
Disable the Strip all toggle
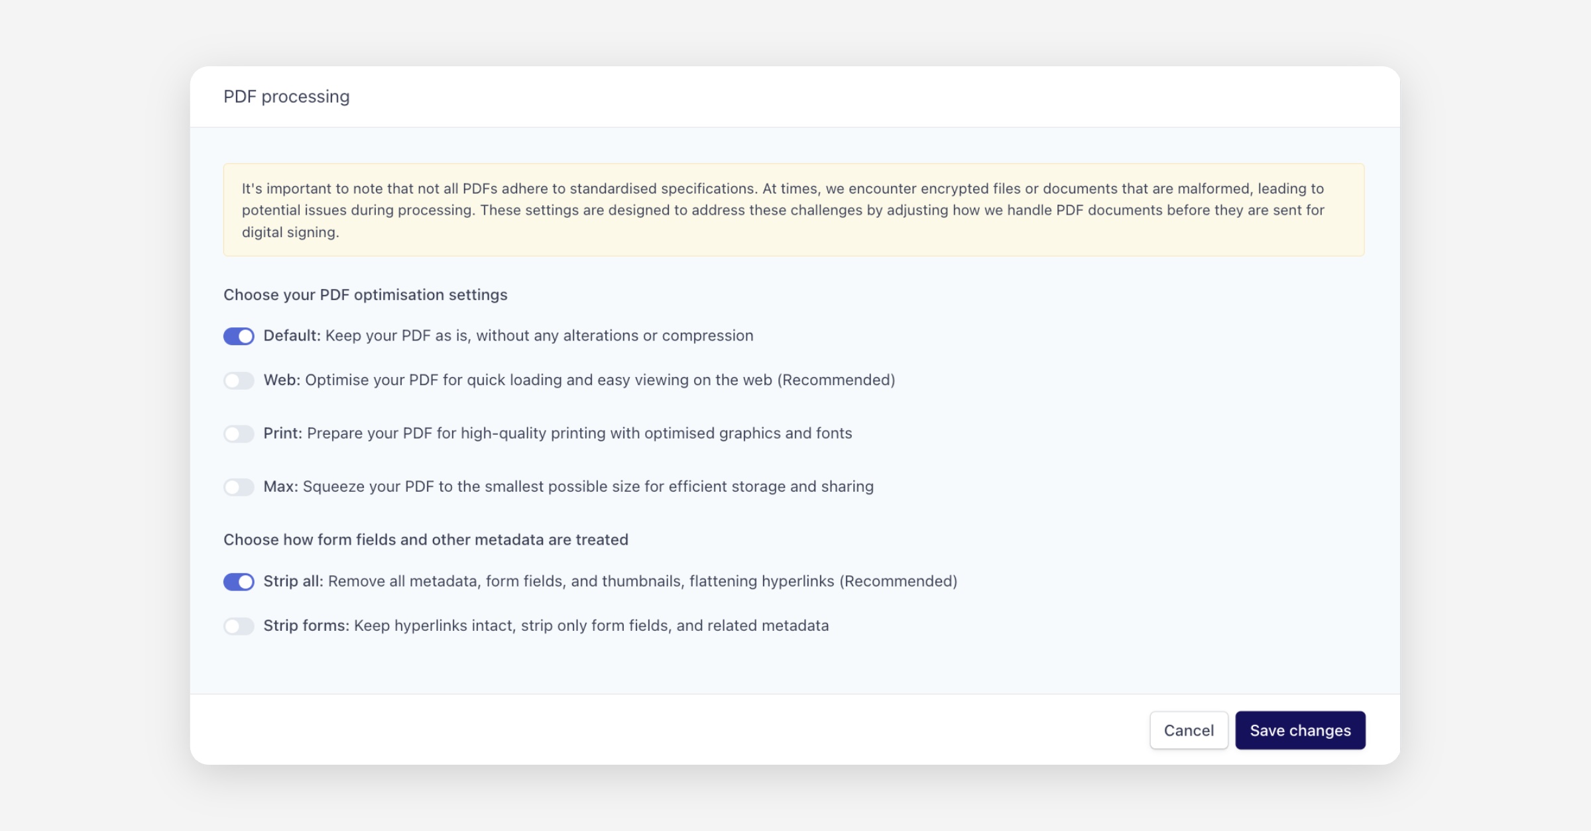click(239, 581)
